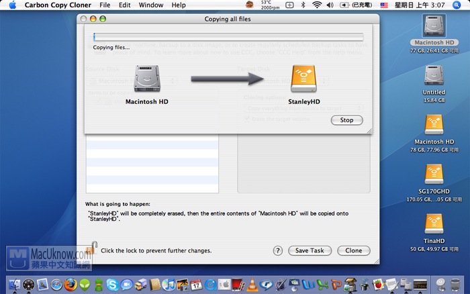This screenshot has height=294, width=470.
Task: Open the input source flag menu
Action: point(384,5)
